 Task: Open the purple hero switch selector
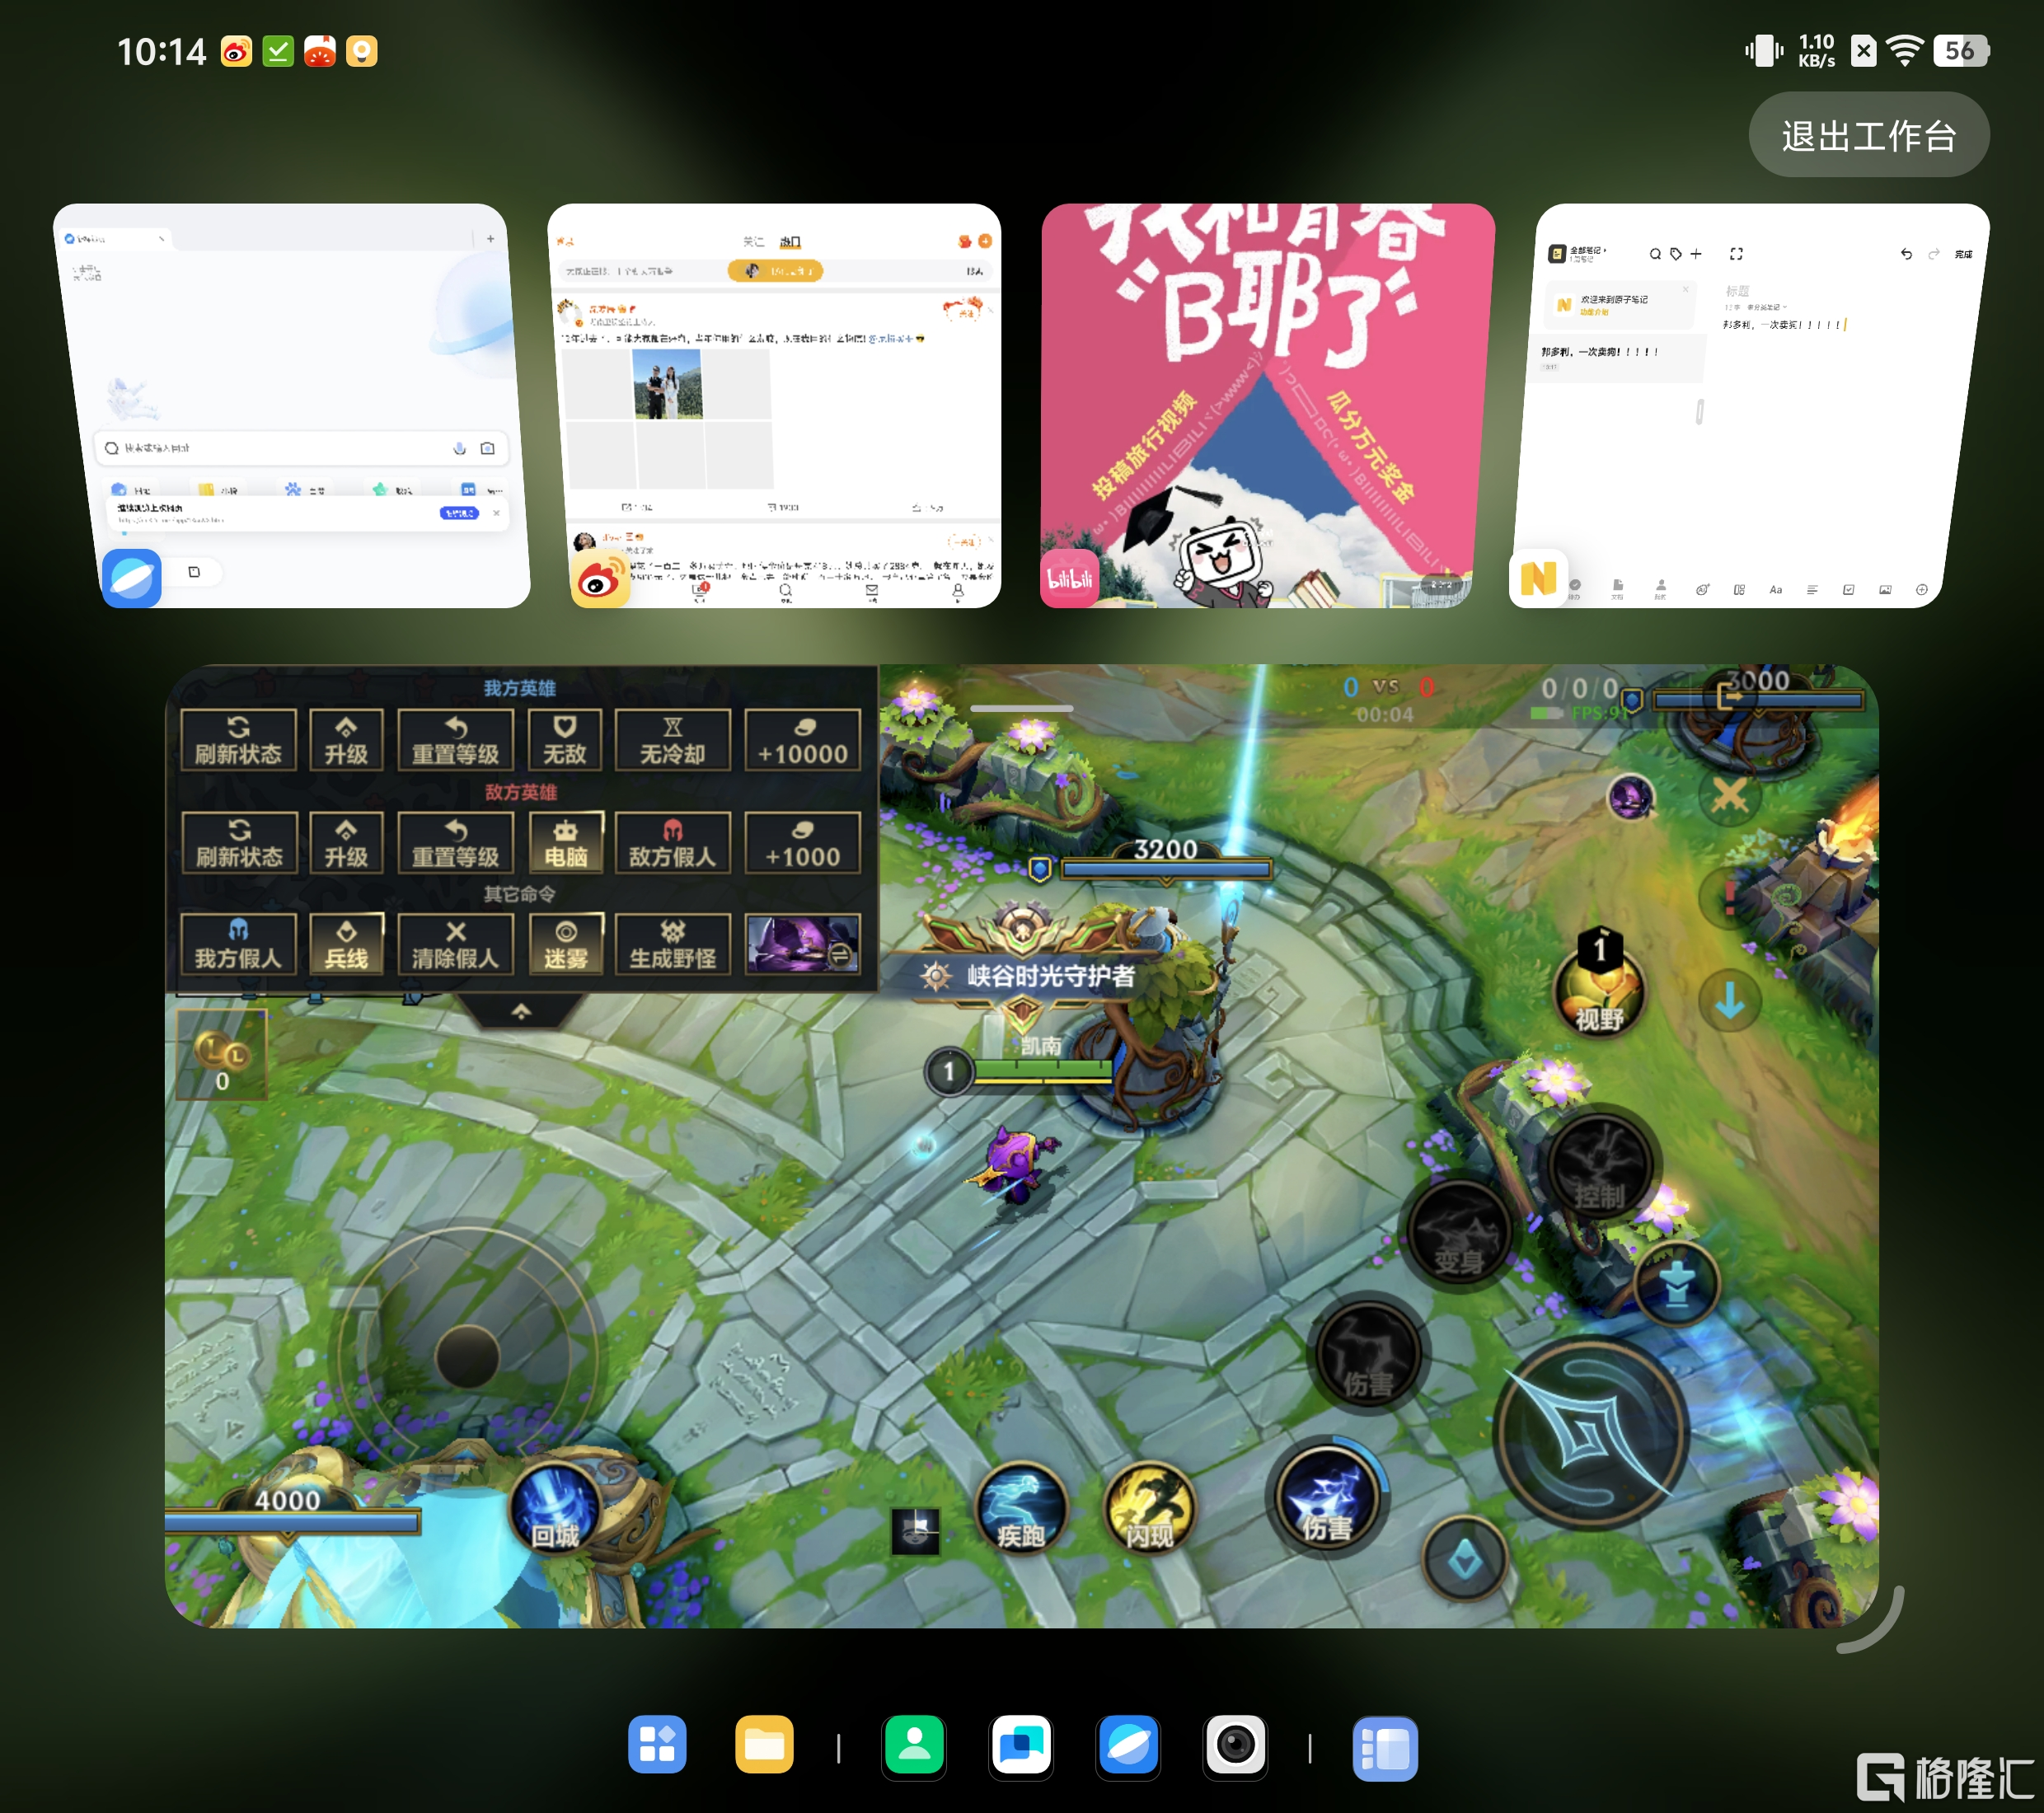[x=802, y=944]
